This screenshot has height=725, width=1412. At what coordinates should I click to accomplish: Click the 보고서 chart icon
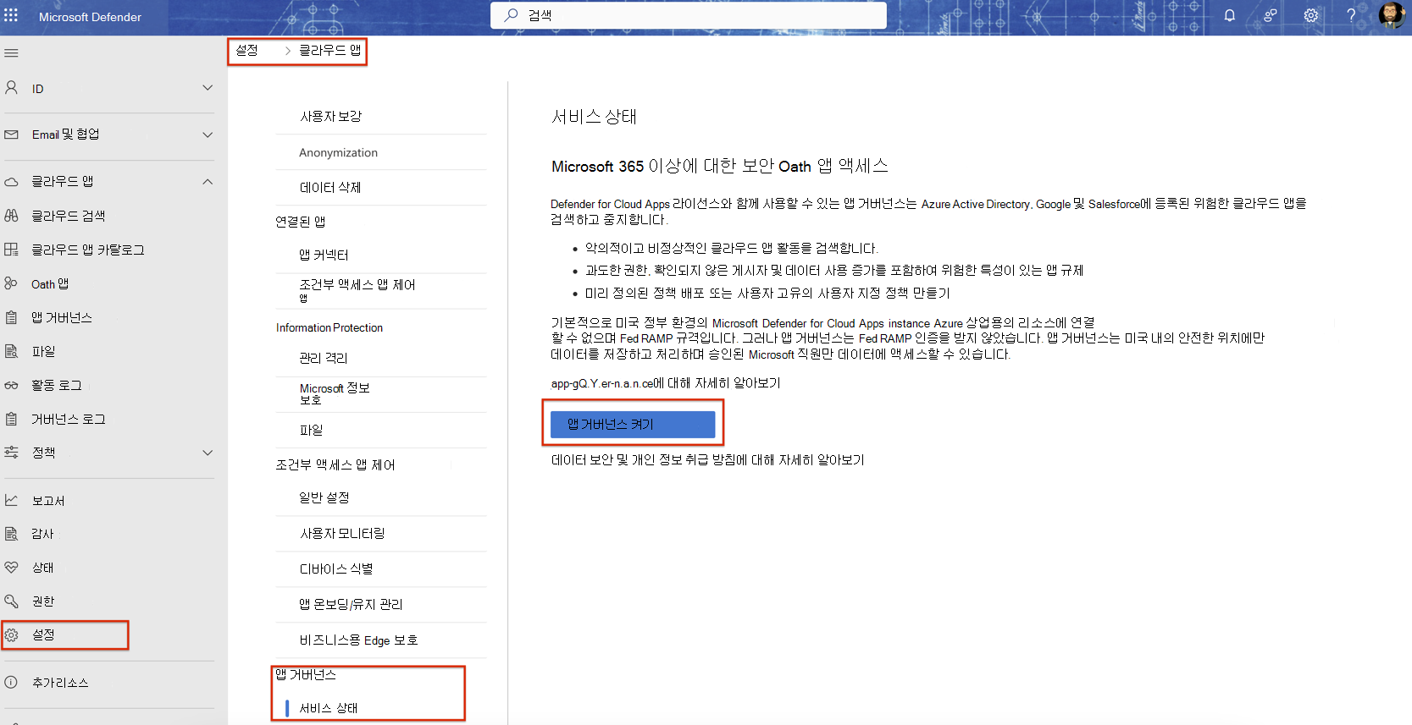click(x=11, y=500)
